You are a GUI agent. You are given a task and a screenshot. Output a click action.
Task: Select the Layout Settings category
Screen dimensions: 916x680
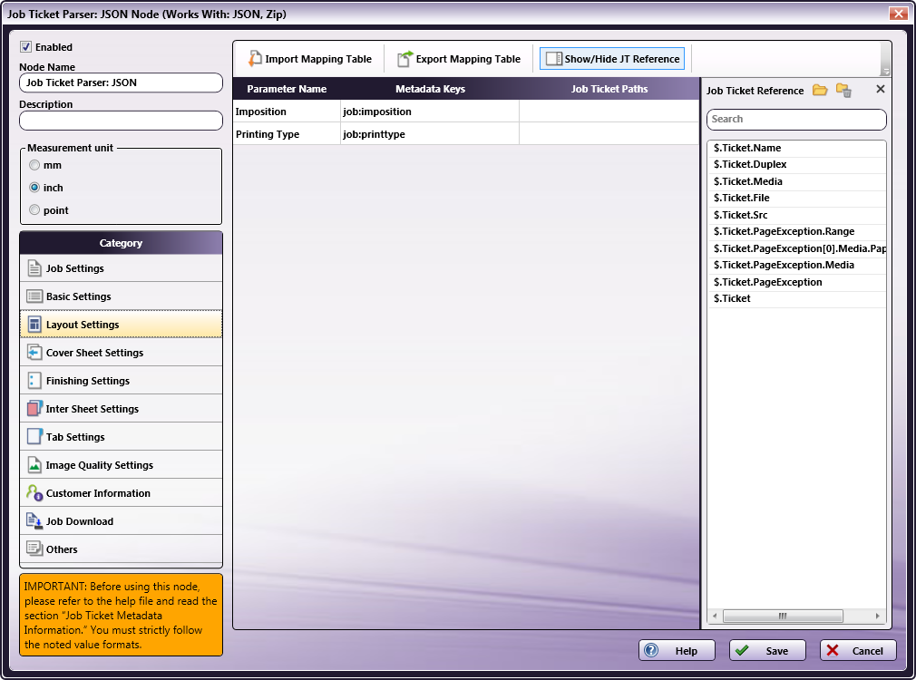point(121,325)
